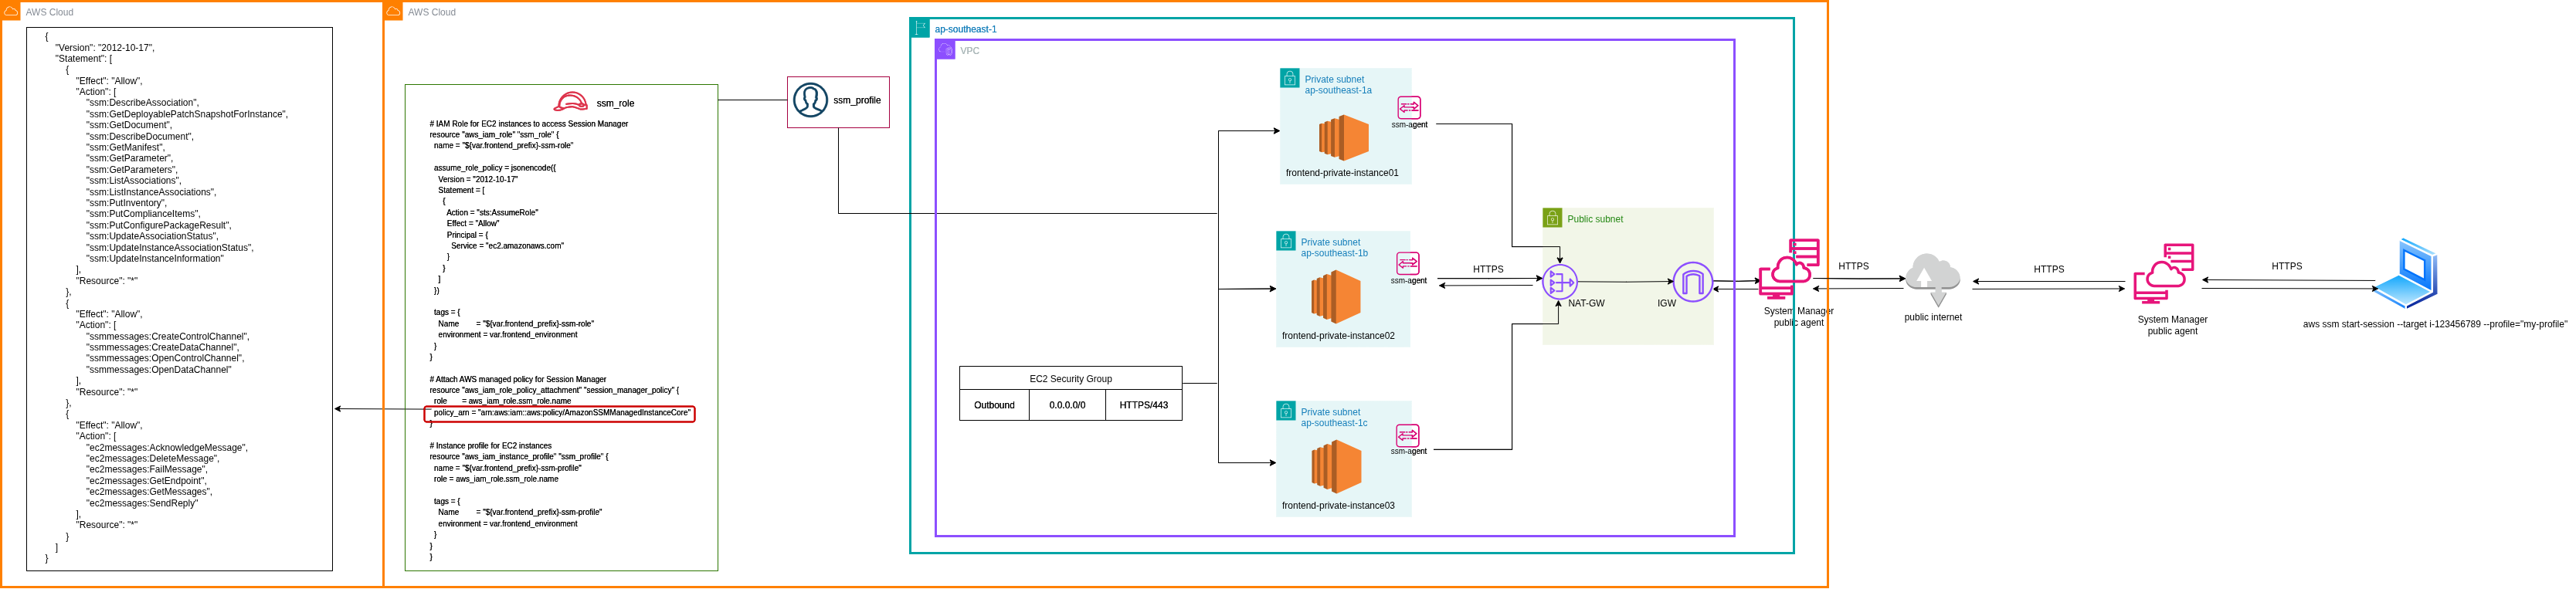This screenshot has width=2576, height=589.
Task: Click the "Version": "2012-10-17" JSON line
Action: pos(105,47)
